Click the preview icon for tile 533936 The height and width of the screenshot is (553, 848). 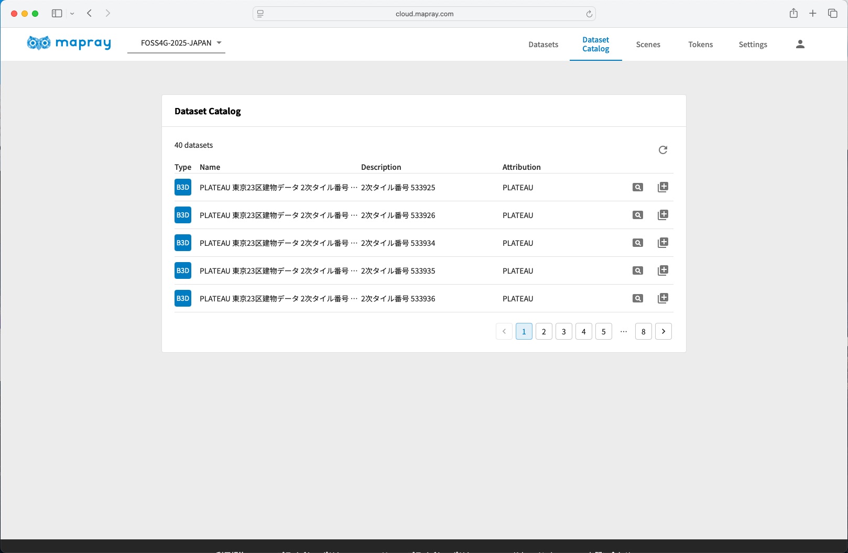[637, 298]
